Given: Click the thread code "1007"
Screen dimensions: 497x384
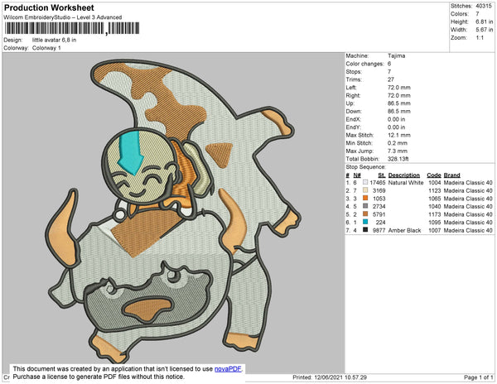Looking at the screenshot, I should 435,230.
